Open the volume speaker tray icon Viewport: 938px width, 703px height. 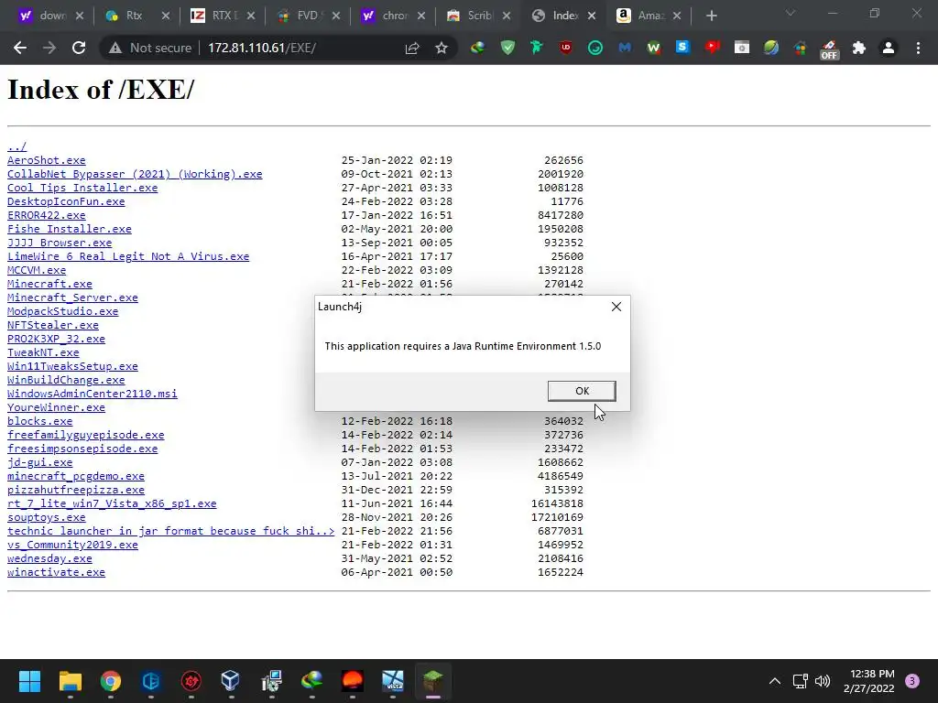pyautogui.click(x=823, y=681)
